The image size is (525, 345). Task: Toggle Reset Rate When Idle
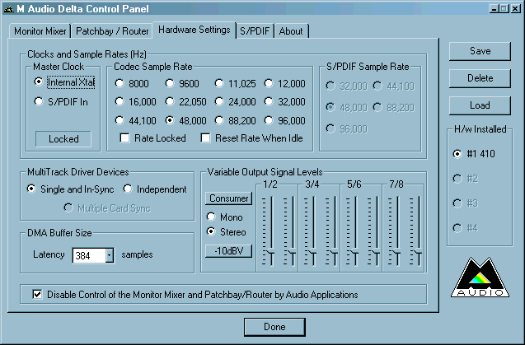point(206,138)
